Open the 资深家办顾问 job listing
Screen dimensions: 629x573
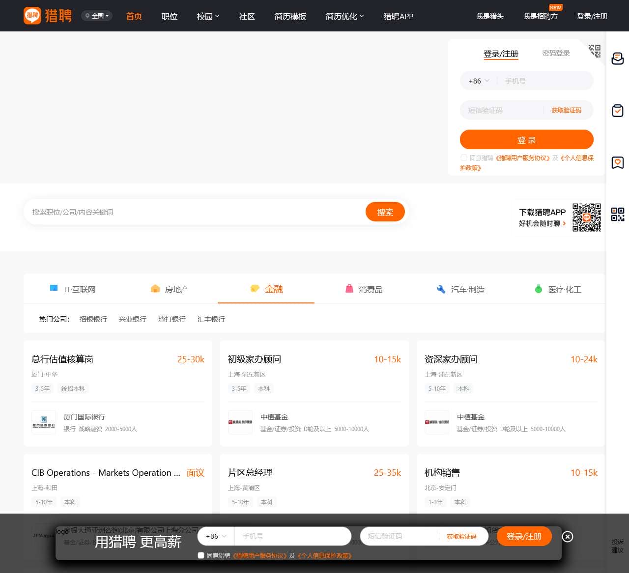click(x=451, y=359)
